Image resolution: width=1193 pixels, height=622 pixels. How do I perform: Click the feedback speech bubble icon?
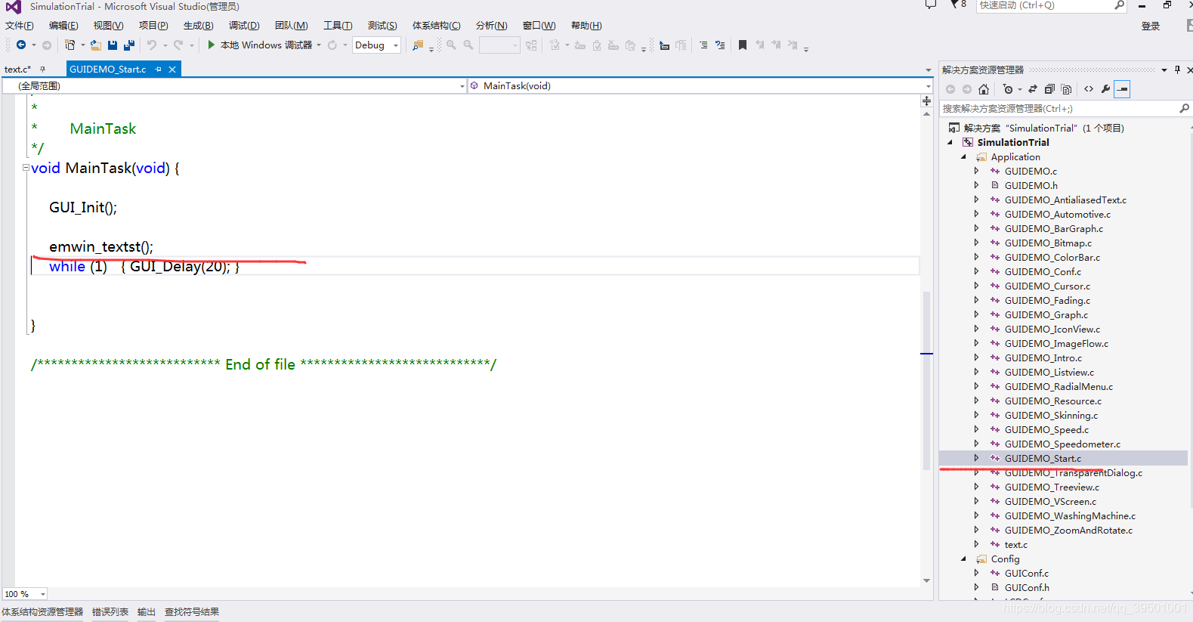click(931, 5)
